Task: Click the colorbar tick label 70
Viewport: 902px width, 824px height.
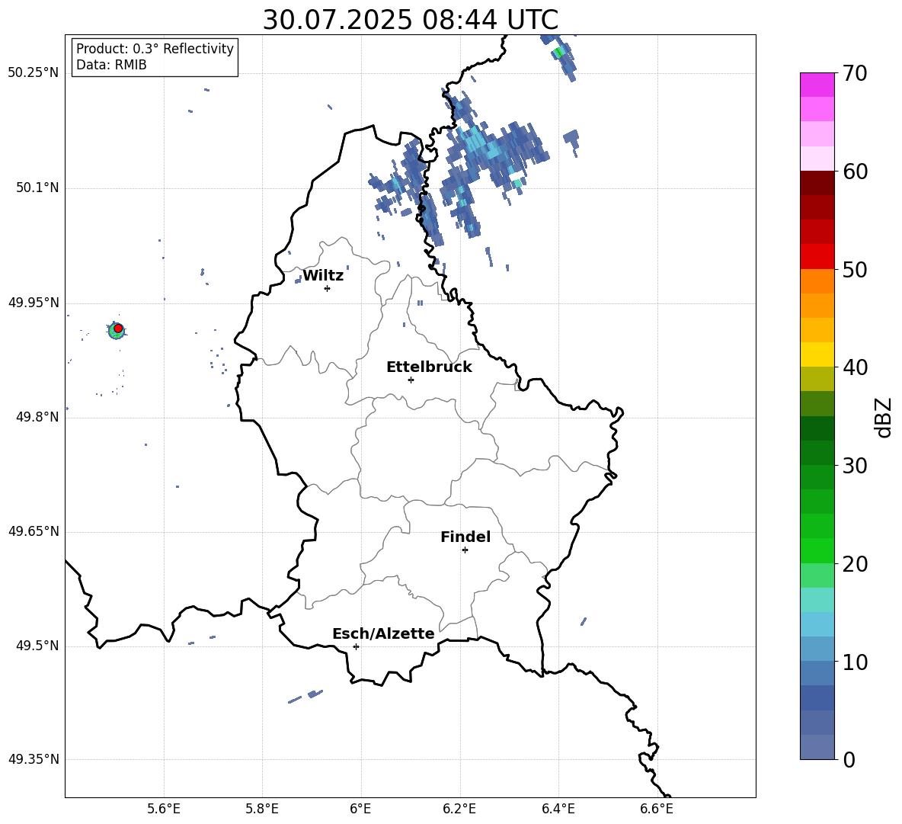Action: pyautogui.click(x=855, y=73)
